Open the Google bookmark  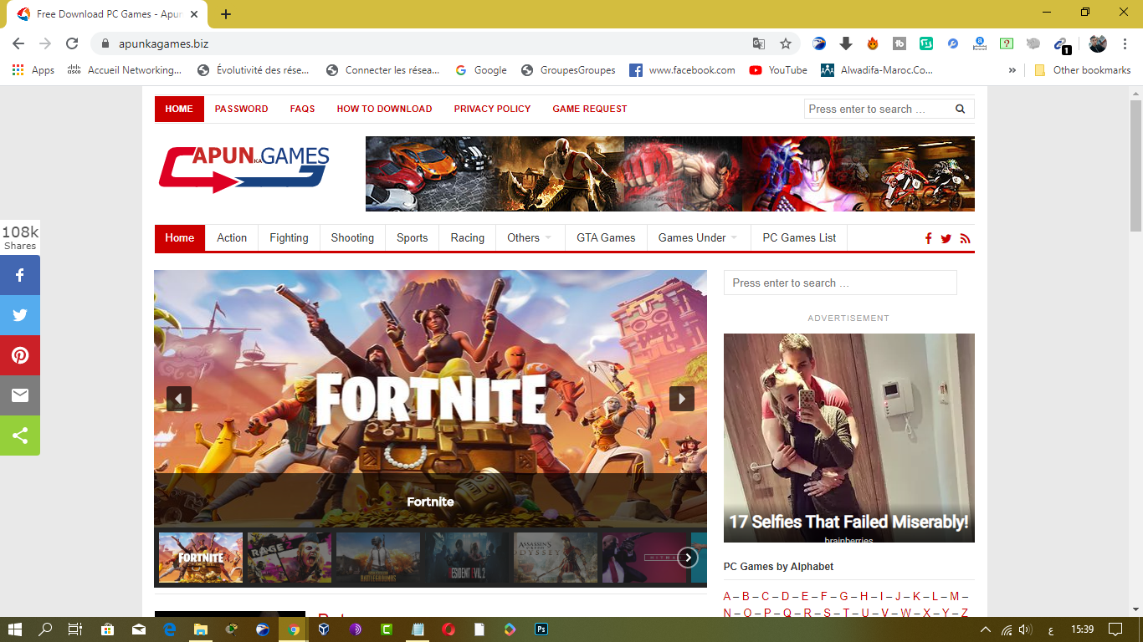click(481, 70)
